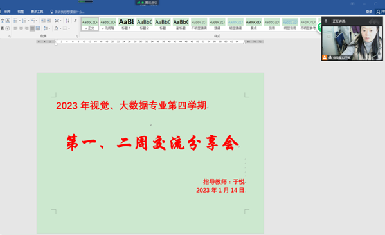Center the paragraph text

pos(21,28)
